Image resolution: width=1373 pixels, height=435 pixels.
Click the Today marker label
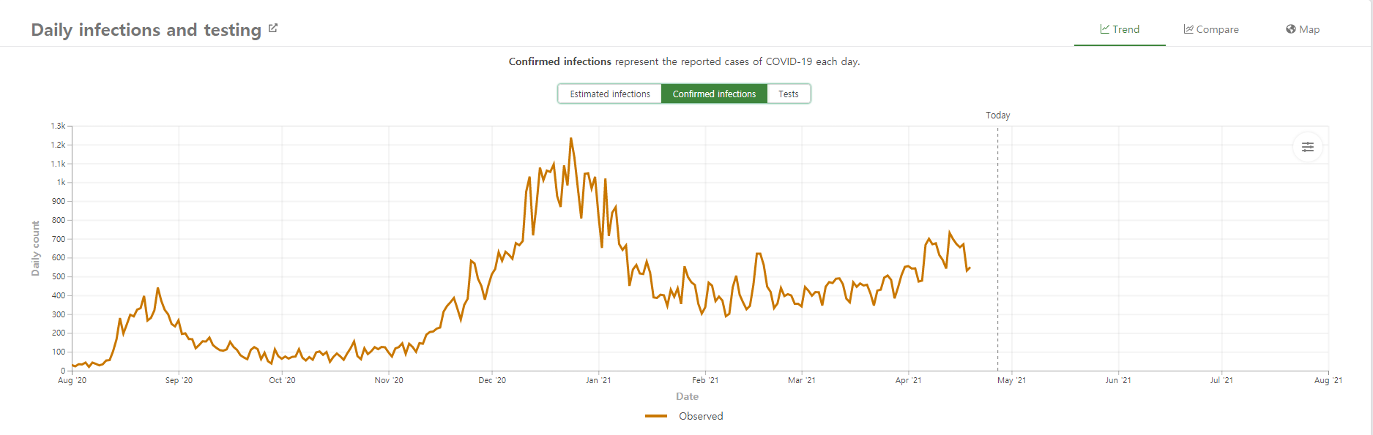point(997,116)
